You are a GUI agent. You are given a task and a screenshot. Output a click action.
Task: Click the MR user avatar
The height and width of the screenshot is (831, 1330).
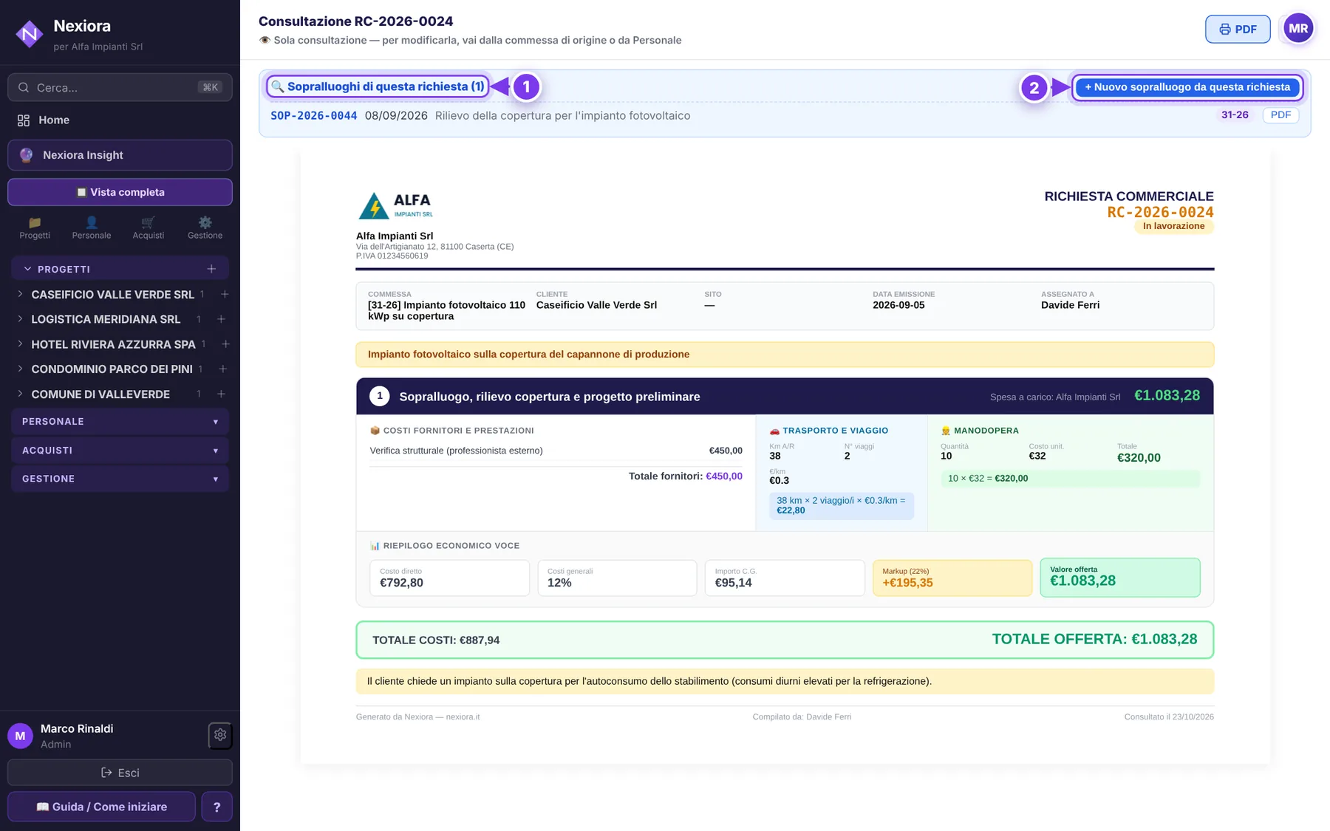click(x=1298, y=29)
